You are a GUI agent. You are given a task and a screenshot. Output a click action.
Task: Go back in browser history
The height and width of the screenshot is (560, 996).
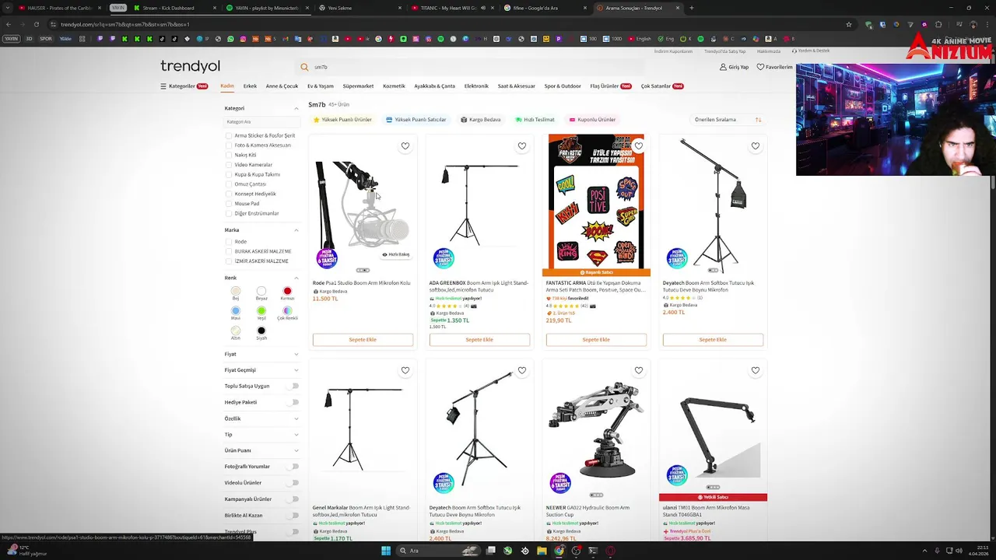[x=9, y=24]
